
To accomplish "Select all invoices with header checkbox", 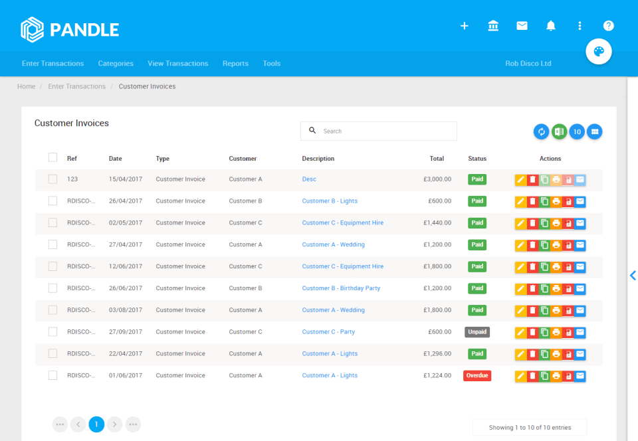I will coord(53,157).
